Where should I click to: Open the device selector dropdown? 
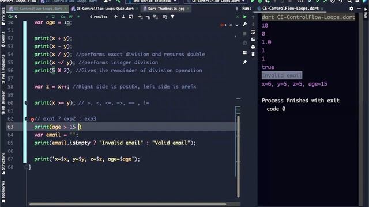(x=153, y=1)
